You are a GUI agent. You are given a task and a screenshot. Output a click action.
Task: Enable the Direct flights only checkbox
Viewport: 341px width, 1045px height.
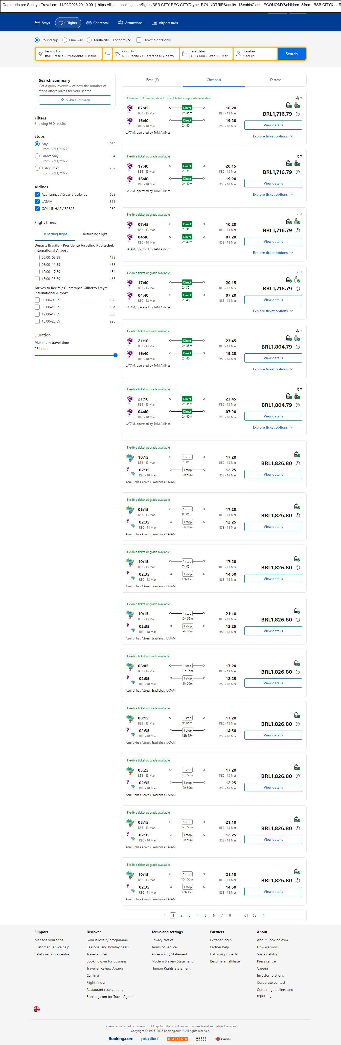click(139, 40)
